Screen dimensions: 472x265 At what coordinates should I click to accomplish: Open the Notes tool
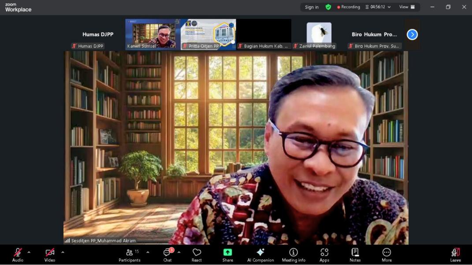(355, 255)
